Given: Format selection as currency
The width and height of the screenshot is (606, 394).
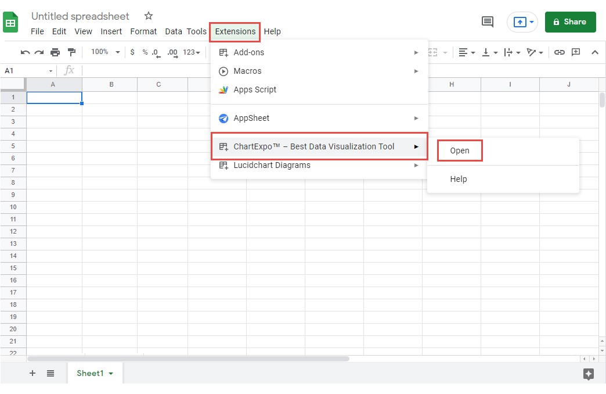Looking at the screenshot, I should [132, 52].
